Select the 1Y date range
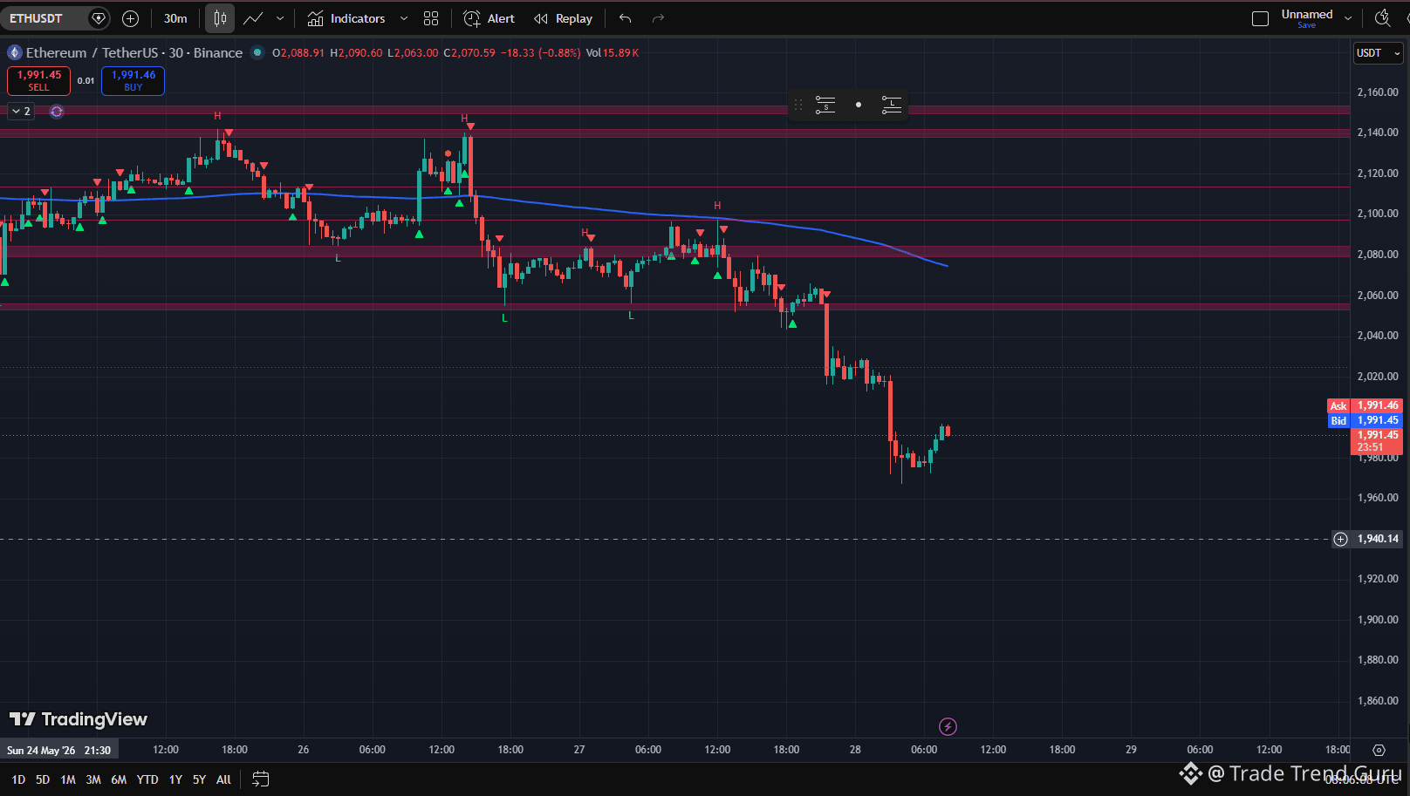1410x796 pixels. pos(175,779)
